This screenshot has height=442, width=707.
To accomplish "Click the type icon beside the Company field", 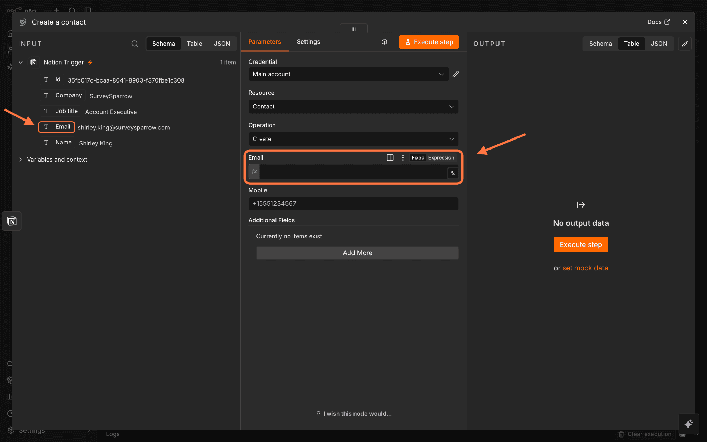I will [x=46, y=95].
